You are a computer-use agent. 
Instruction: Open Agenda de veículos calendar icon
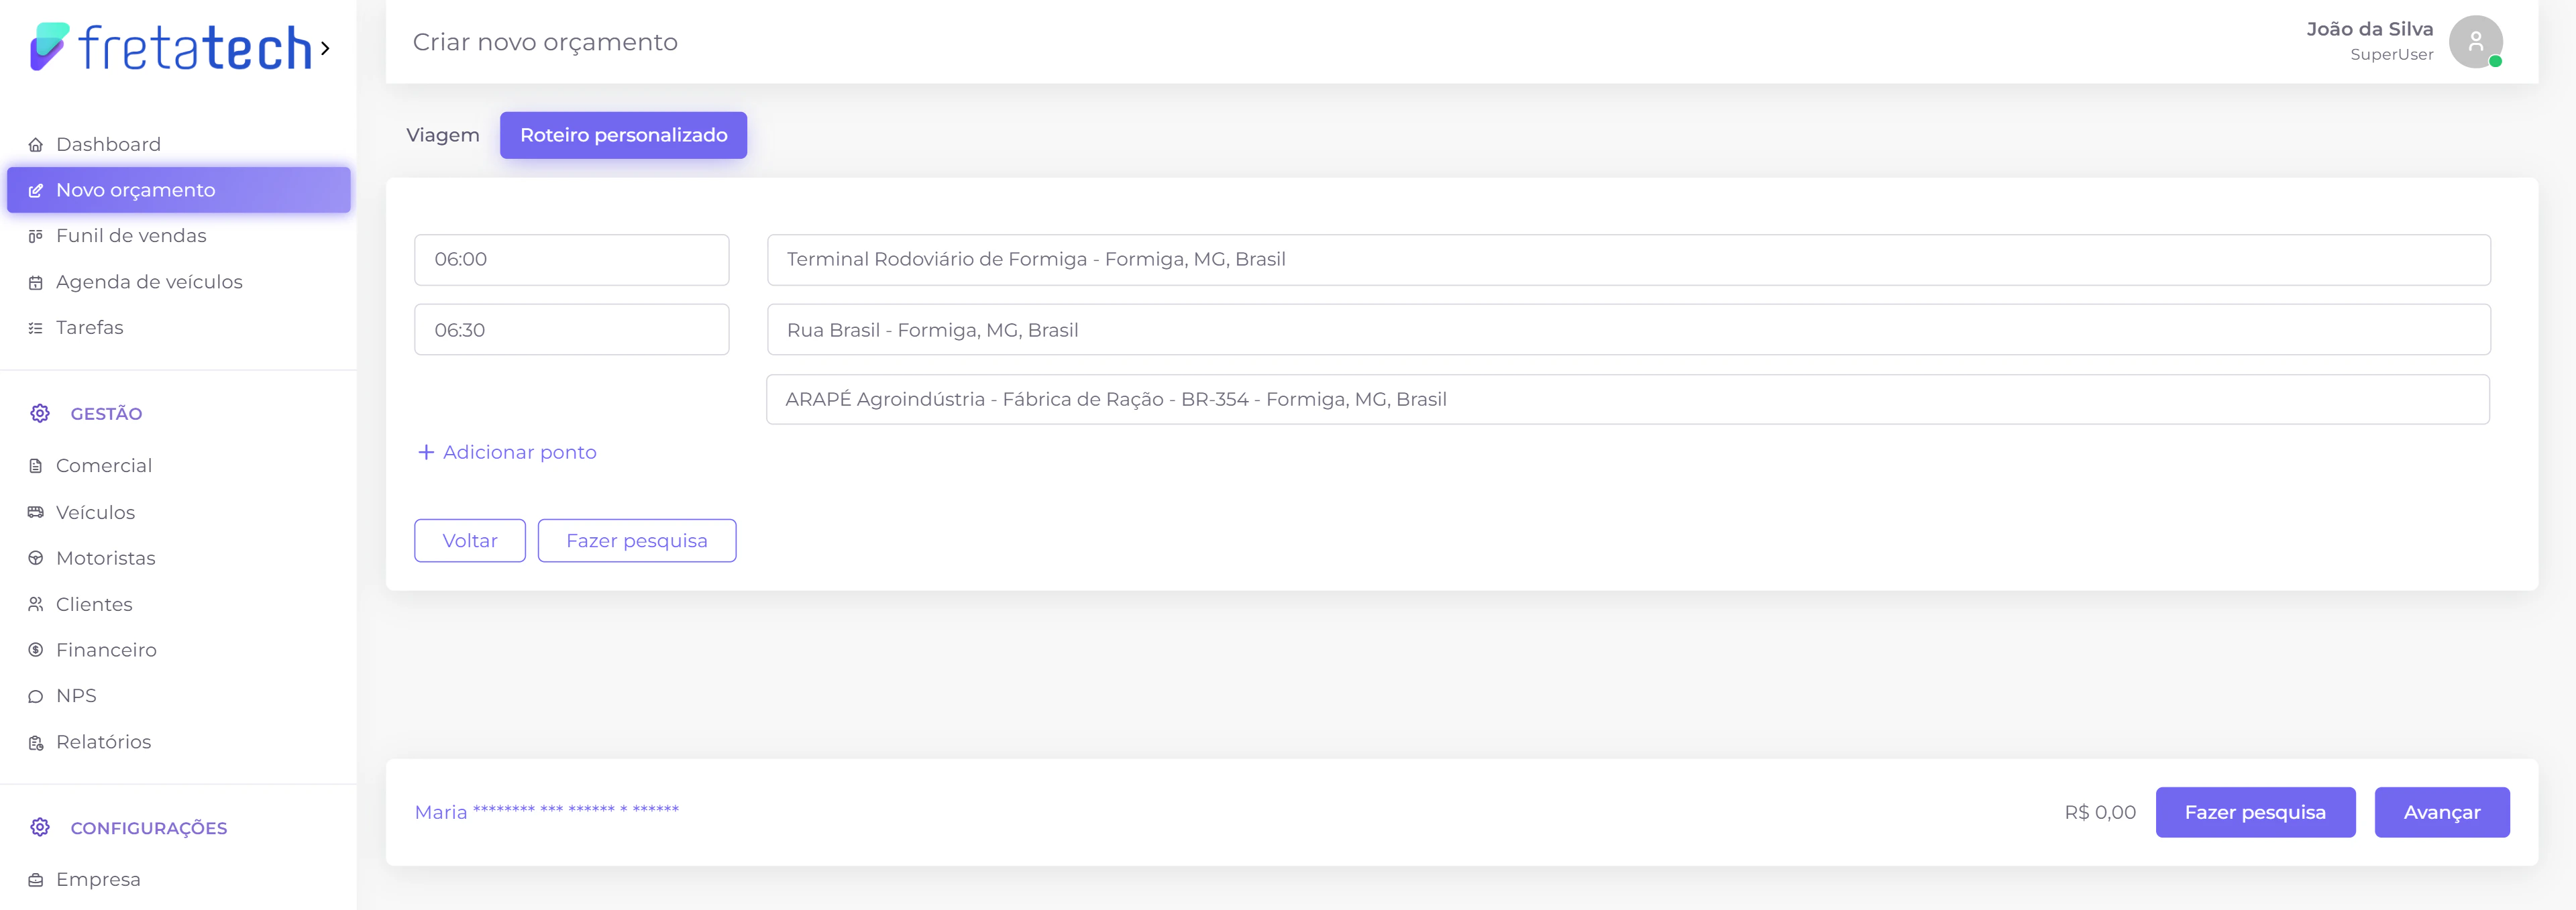coord(36,283)
